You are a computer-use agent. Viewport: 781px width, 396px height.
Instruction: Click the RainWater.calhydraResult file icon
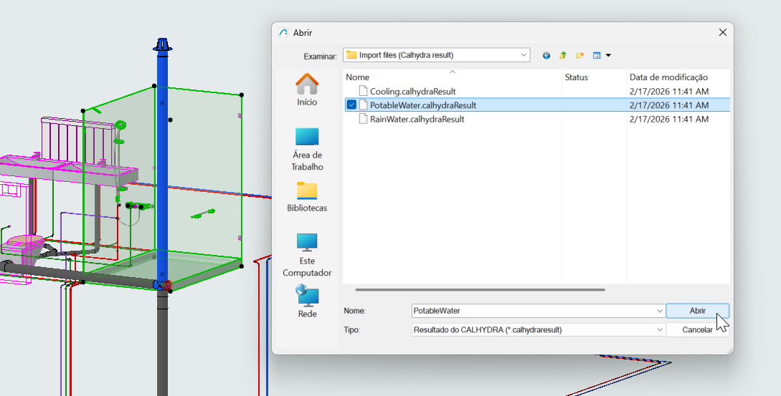click(x=363, y=120)
